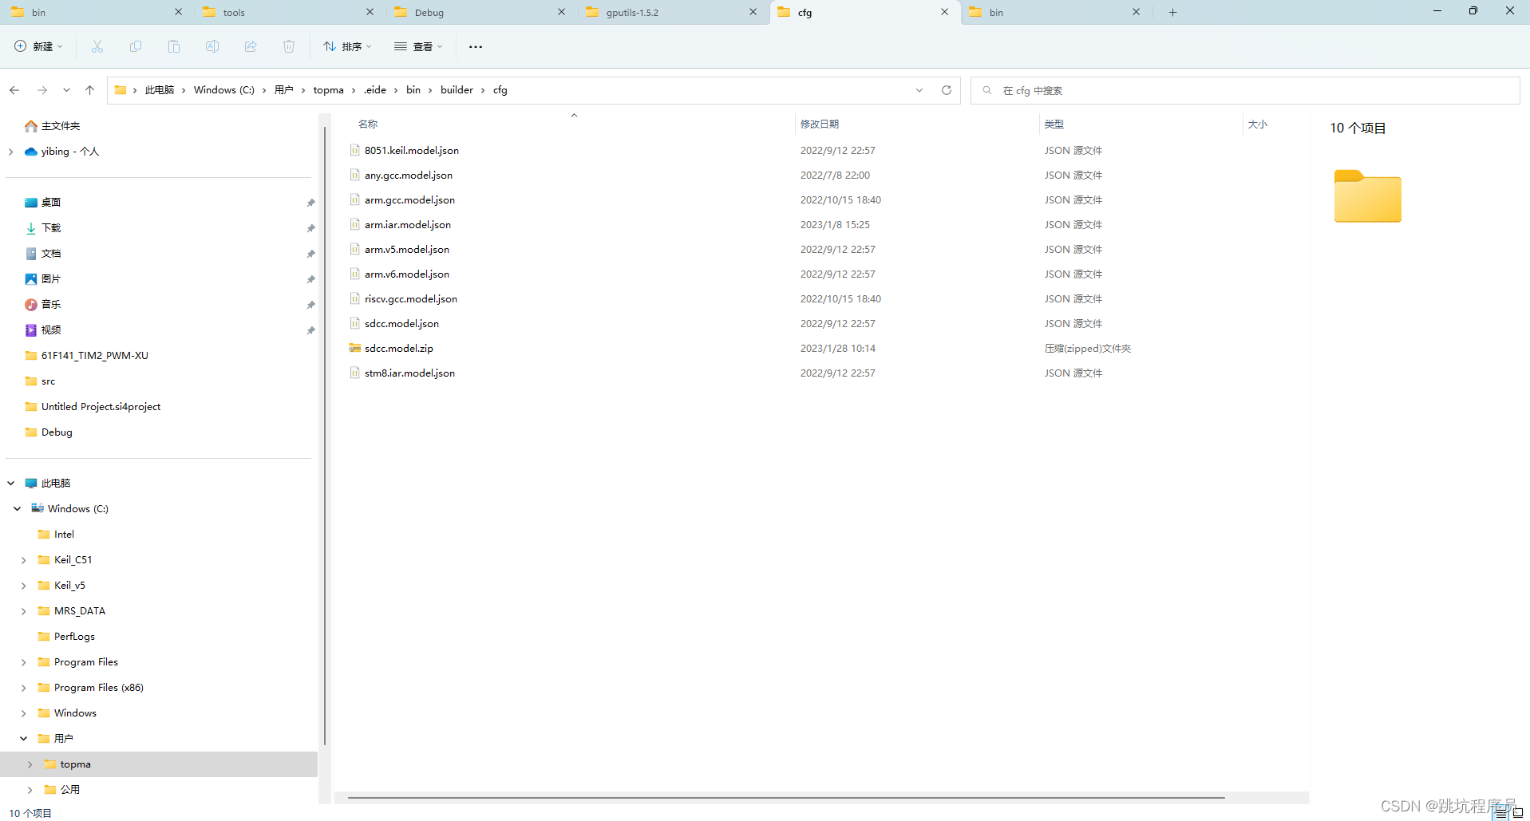Expand the yibing - 个人 OneDrive node
The image size is (1530, 821).
tap(10, 152)
